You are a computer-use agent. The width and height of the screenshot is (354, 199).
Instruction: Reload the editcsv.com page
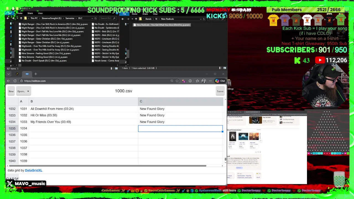click(15, 81)
